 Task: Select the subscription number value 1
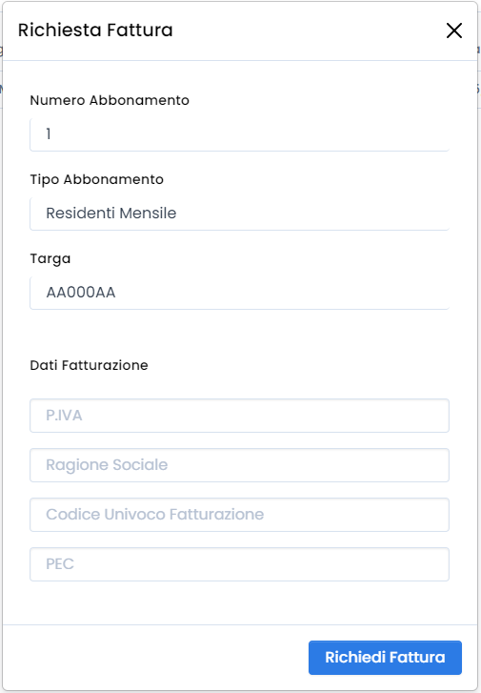coord(49,133)
